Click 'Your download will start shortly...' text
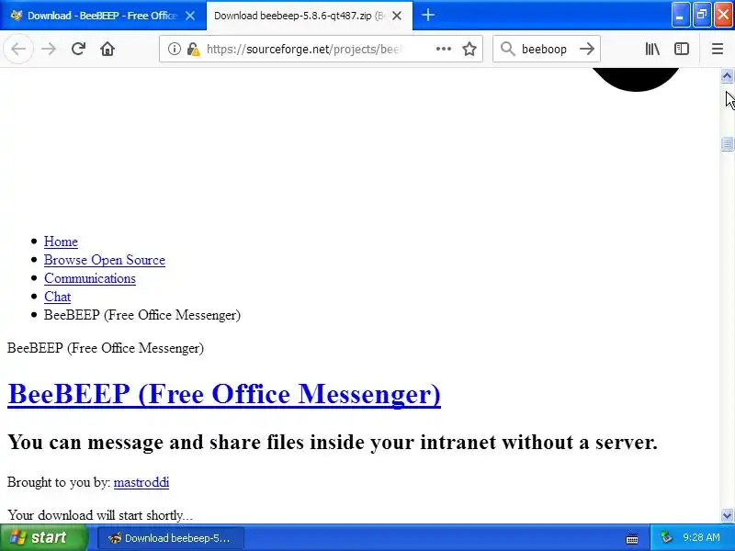Screen dimensions: 735x551 (x=100, y=515)
